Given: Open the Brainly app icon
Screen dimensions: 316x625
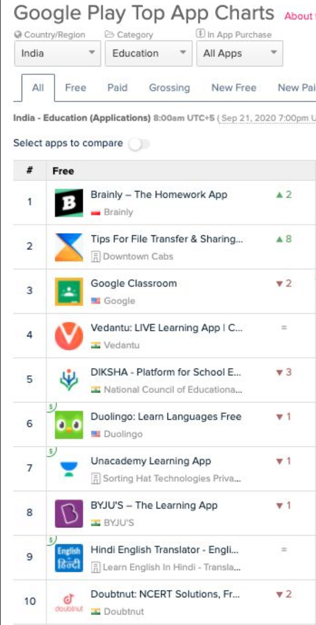Looking at the screenshot, I should pyautogui.click(x=69, y=203).
